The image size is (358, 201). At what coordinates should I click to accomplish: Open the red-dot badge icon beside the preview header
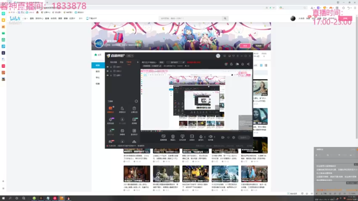226,64
